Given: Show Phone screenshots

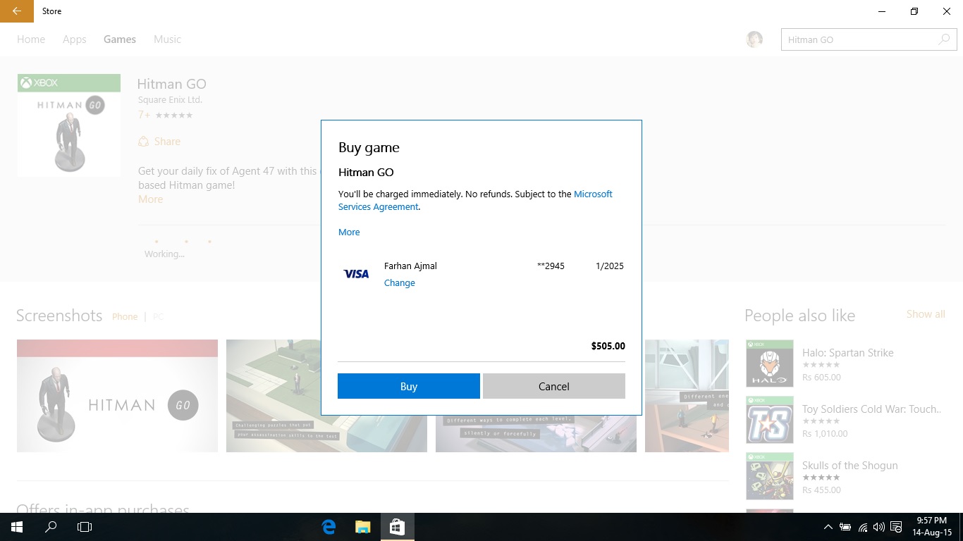Looking at the screenshot, I should point(125,316).
